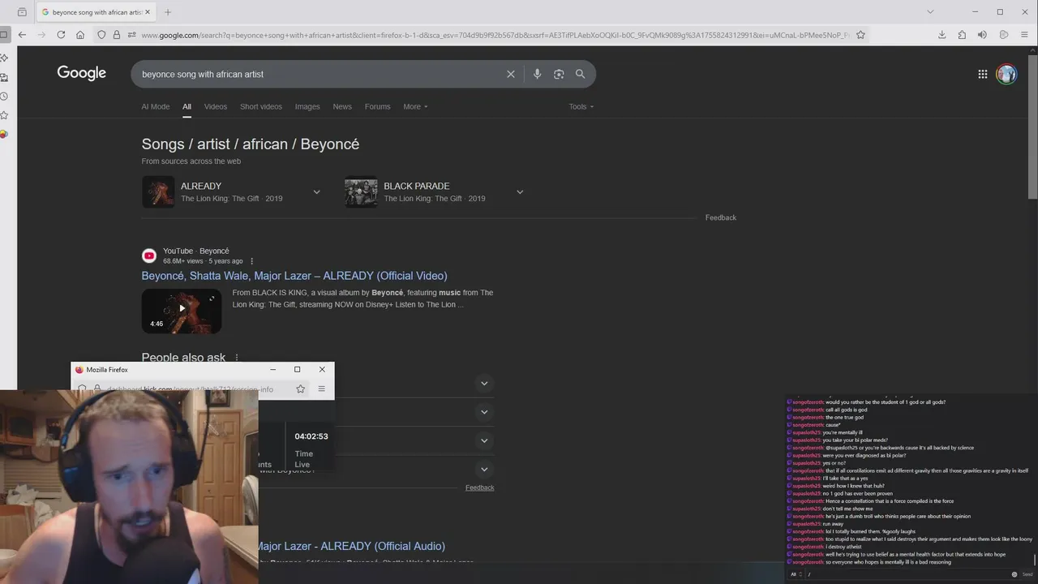Viewport: 1038px width, 584px height.
Task: Switch to Images results tab
Action: [x=307, y=106]
